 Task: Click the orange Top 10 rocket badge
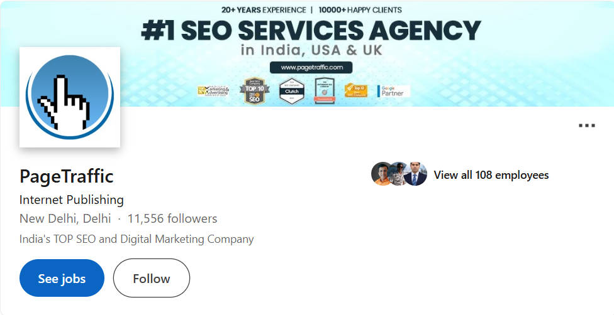point(356,90)
